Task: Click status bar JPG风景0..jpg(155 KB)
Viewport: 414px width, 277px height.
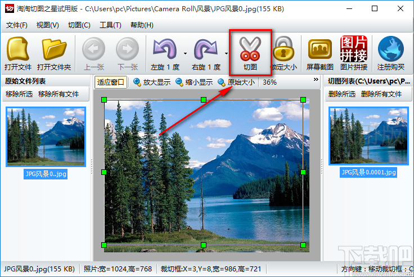Action: point(39,269)
